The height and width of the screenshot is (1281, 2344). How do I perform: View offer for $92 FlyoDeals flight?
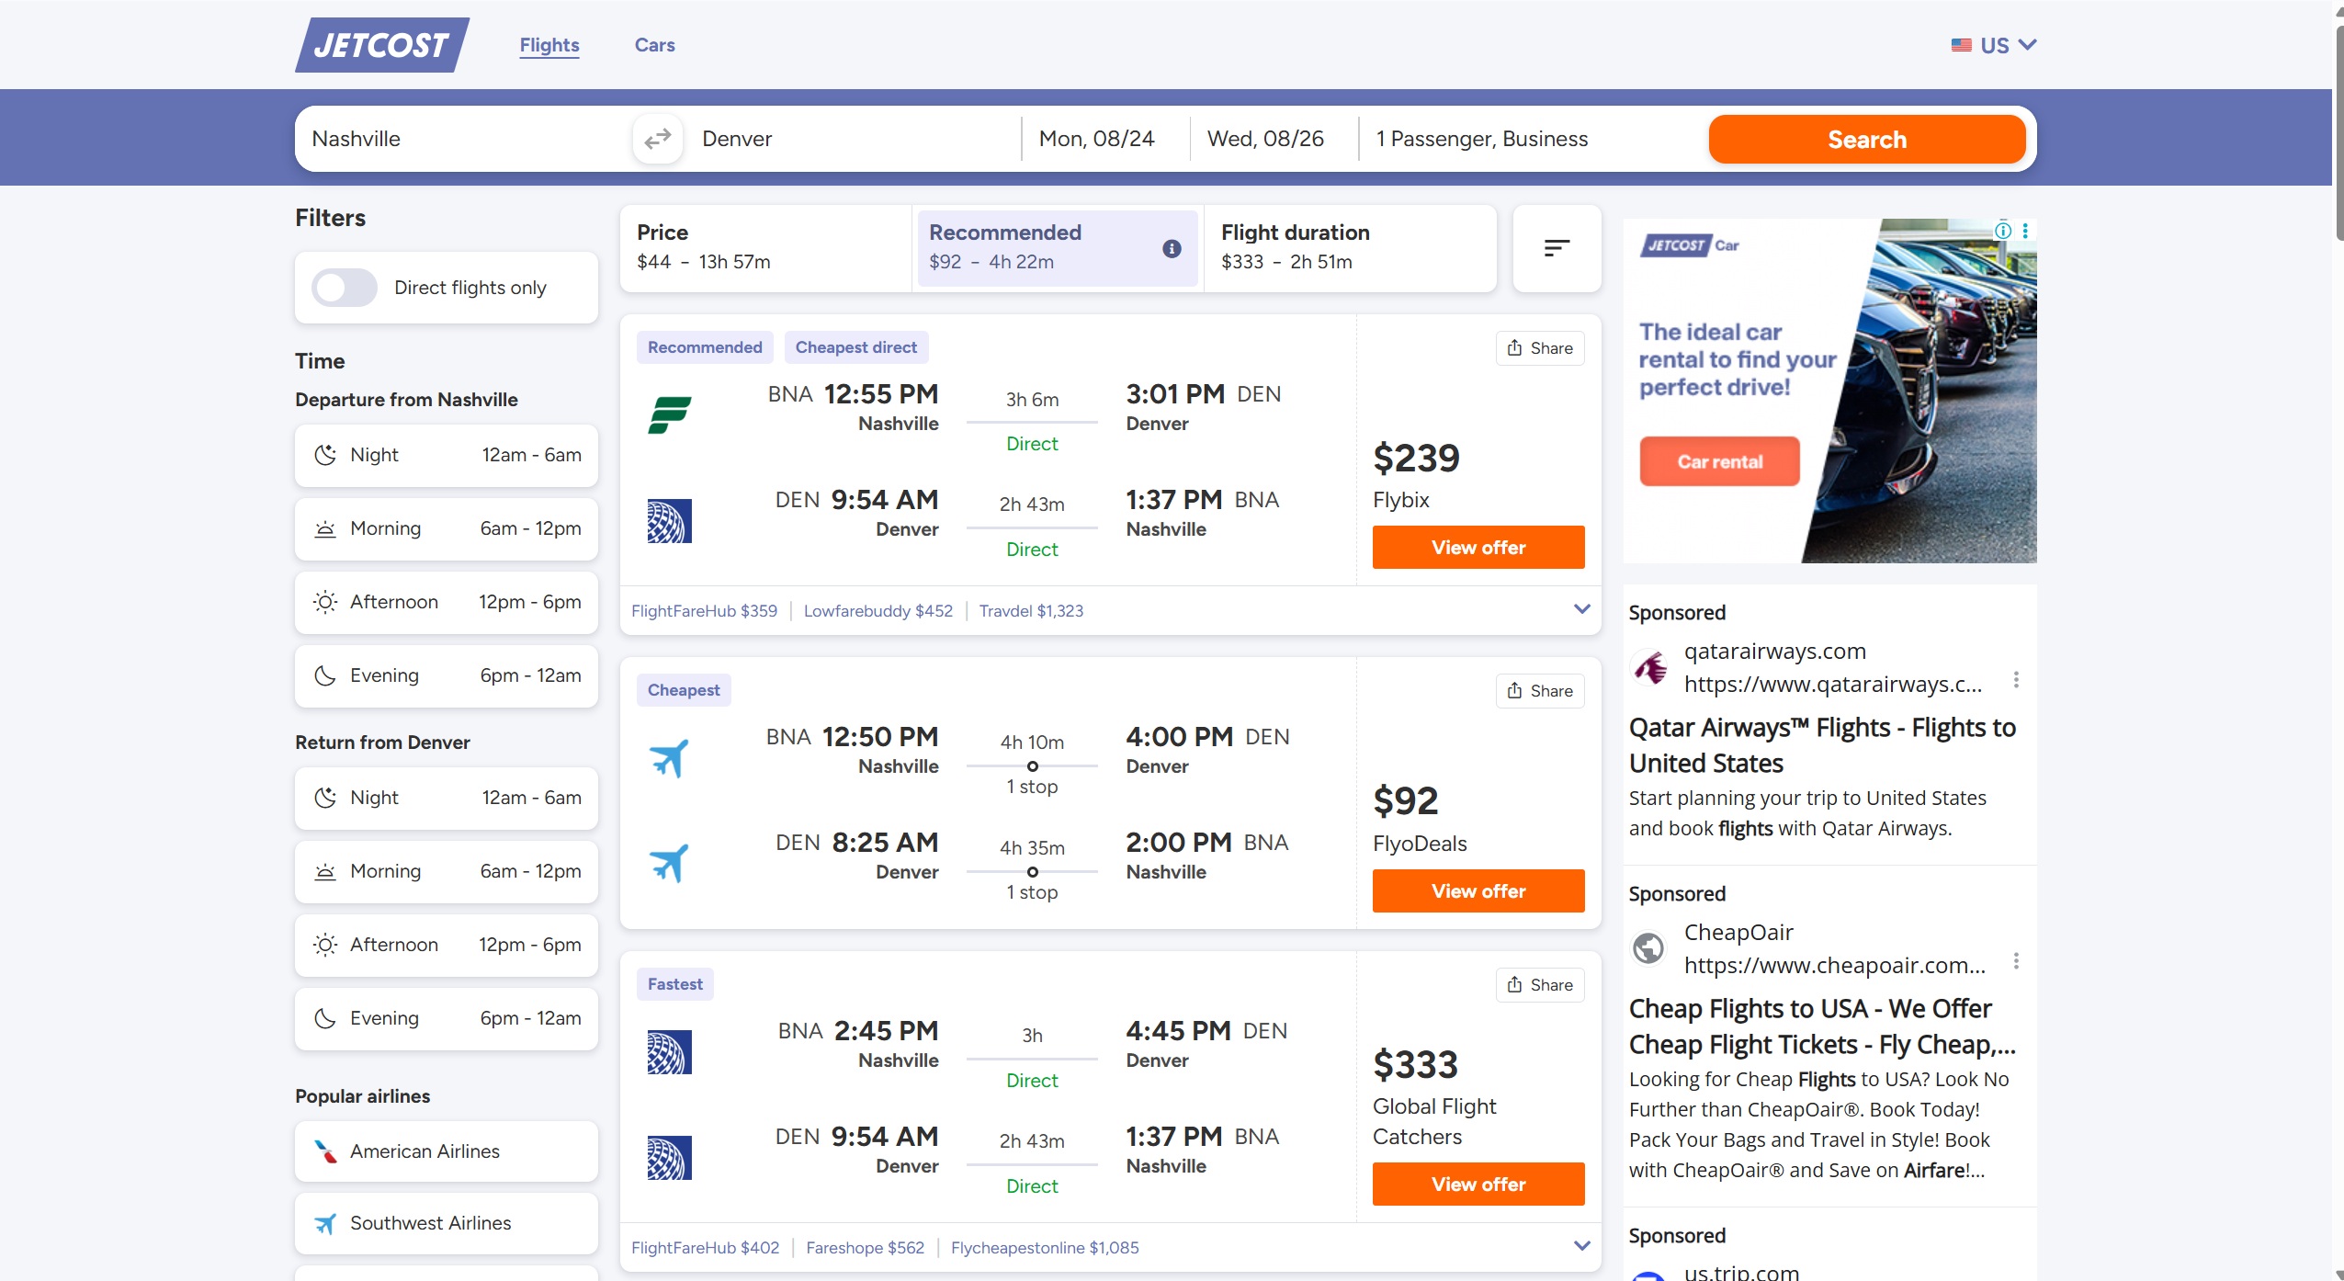1478,890
